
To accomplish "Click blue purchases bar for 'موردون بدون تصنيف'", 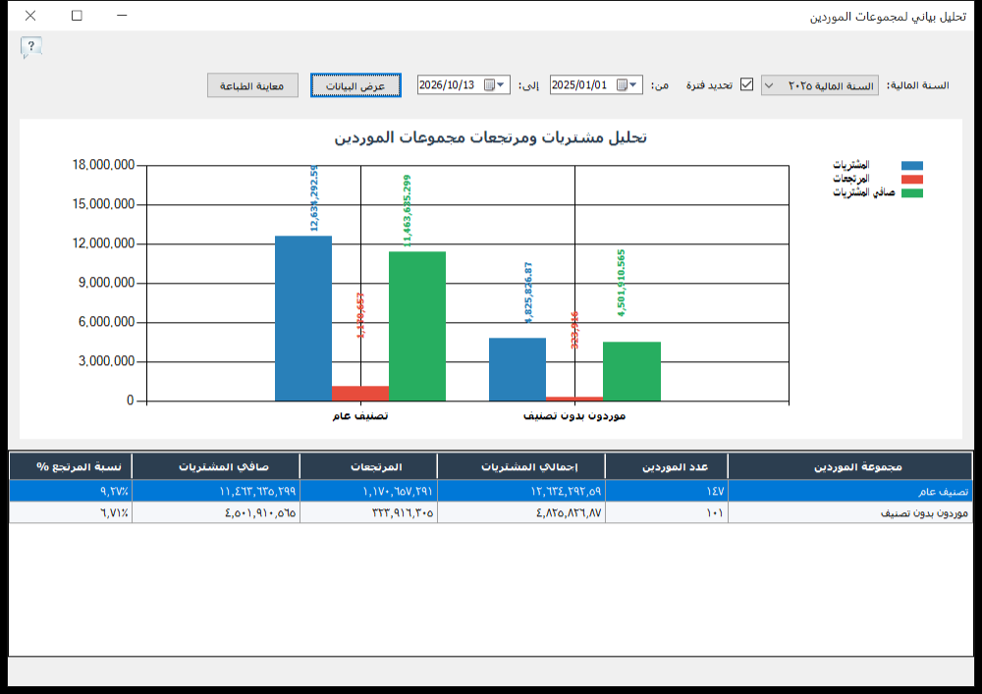I will 518,369.
